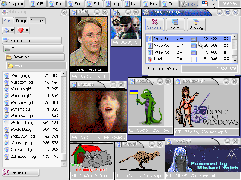Viewport: 241px width, 180px height.
Task: Open the Старт menu
Action: [13, 4]
